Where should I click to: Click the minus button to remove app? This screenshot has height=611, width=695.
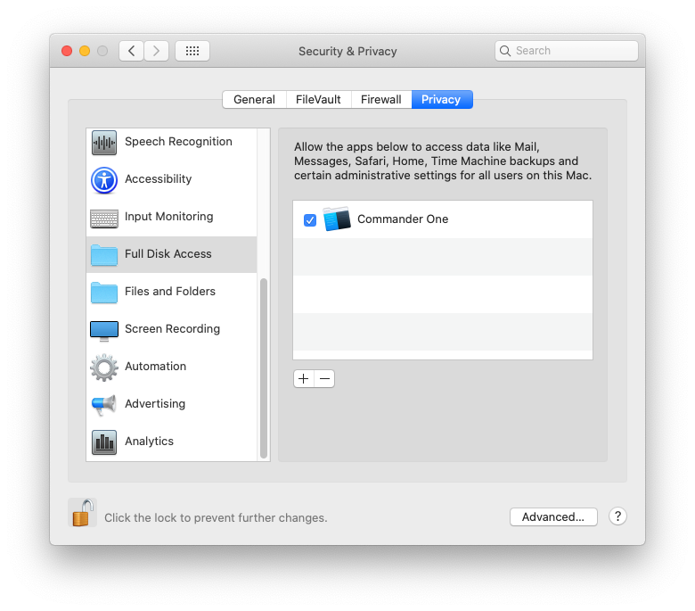[x=324, y=379]
